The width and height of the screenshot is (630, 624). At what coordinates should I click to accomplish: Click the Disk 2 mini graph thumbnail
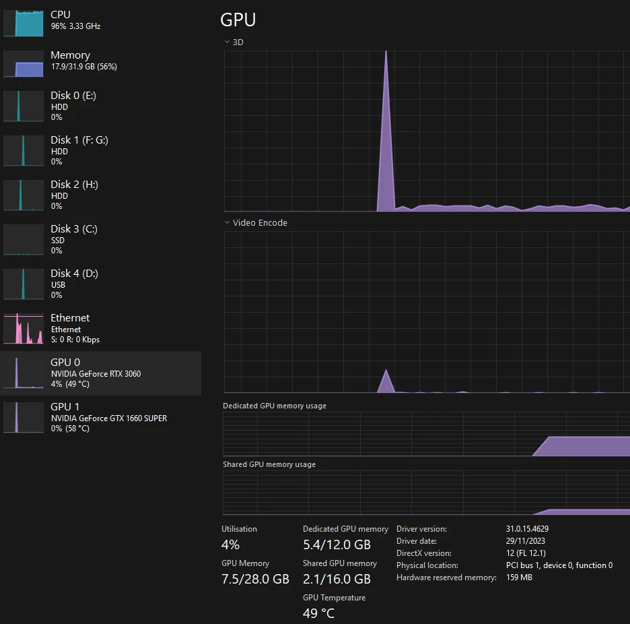tap(24, 195)
